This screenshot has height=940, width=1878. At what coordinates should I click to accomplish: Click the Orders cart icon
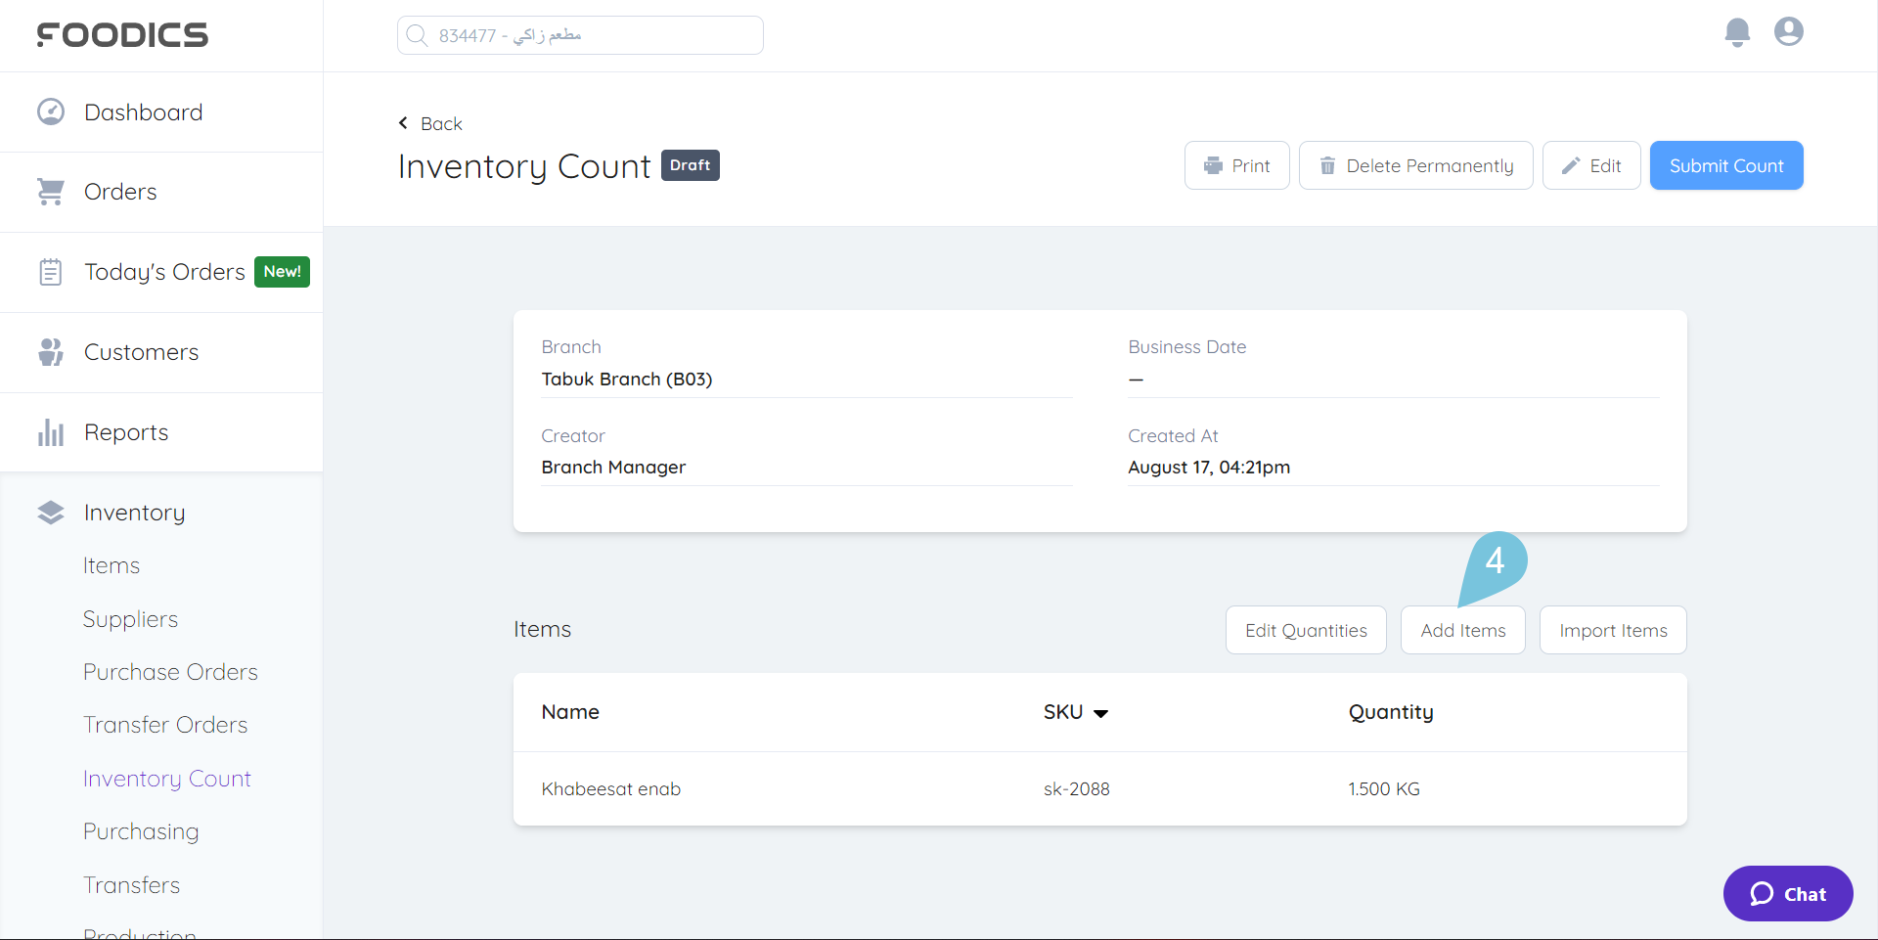pyautogui.click(x=51, y=192)
